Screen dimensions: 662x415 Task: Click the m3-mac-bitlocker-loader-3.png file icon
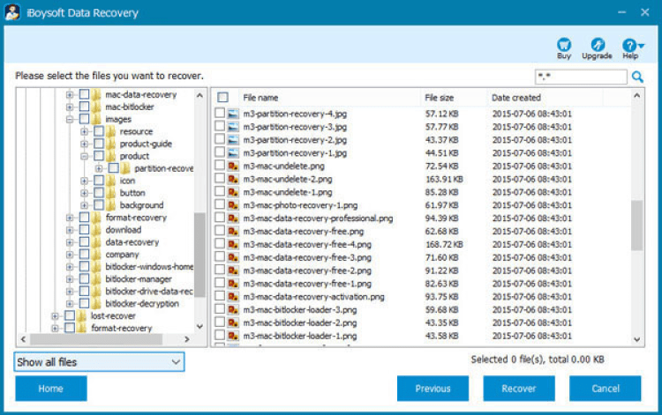(233, 309)
